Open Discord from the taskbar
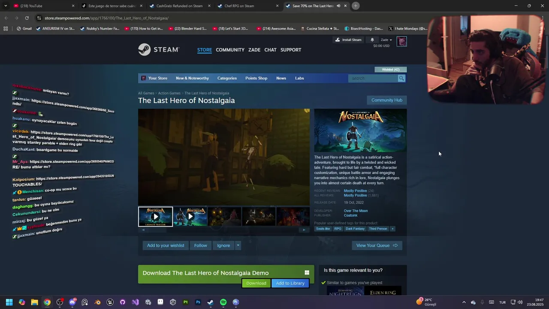549x309 pixels. [x=72, y=302]
